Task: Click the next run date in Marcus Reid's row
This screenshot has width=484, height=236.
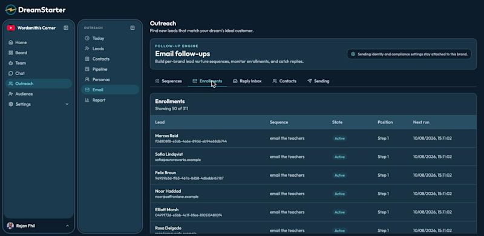Action: pos(433,139)
